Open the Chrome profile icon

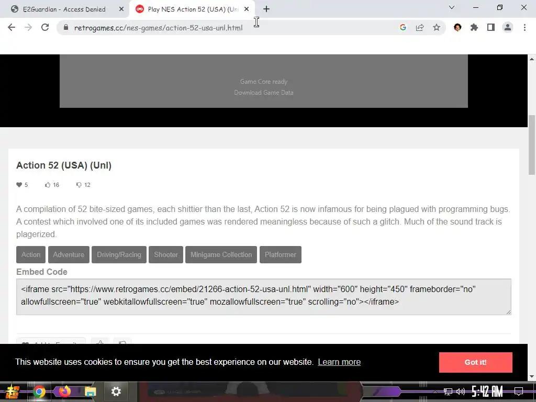(x=508, y=27)
